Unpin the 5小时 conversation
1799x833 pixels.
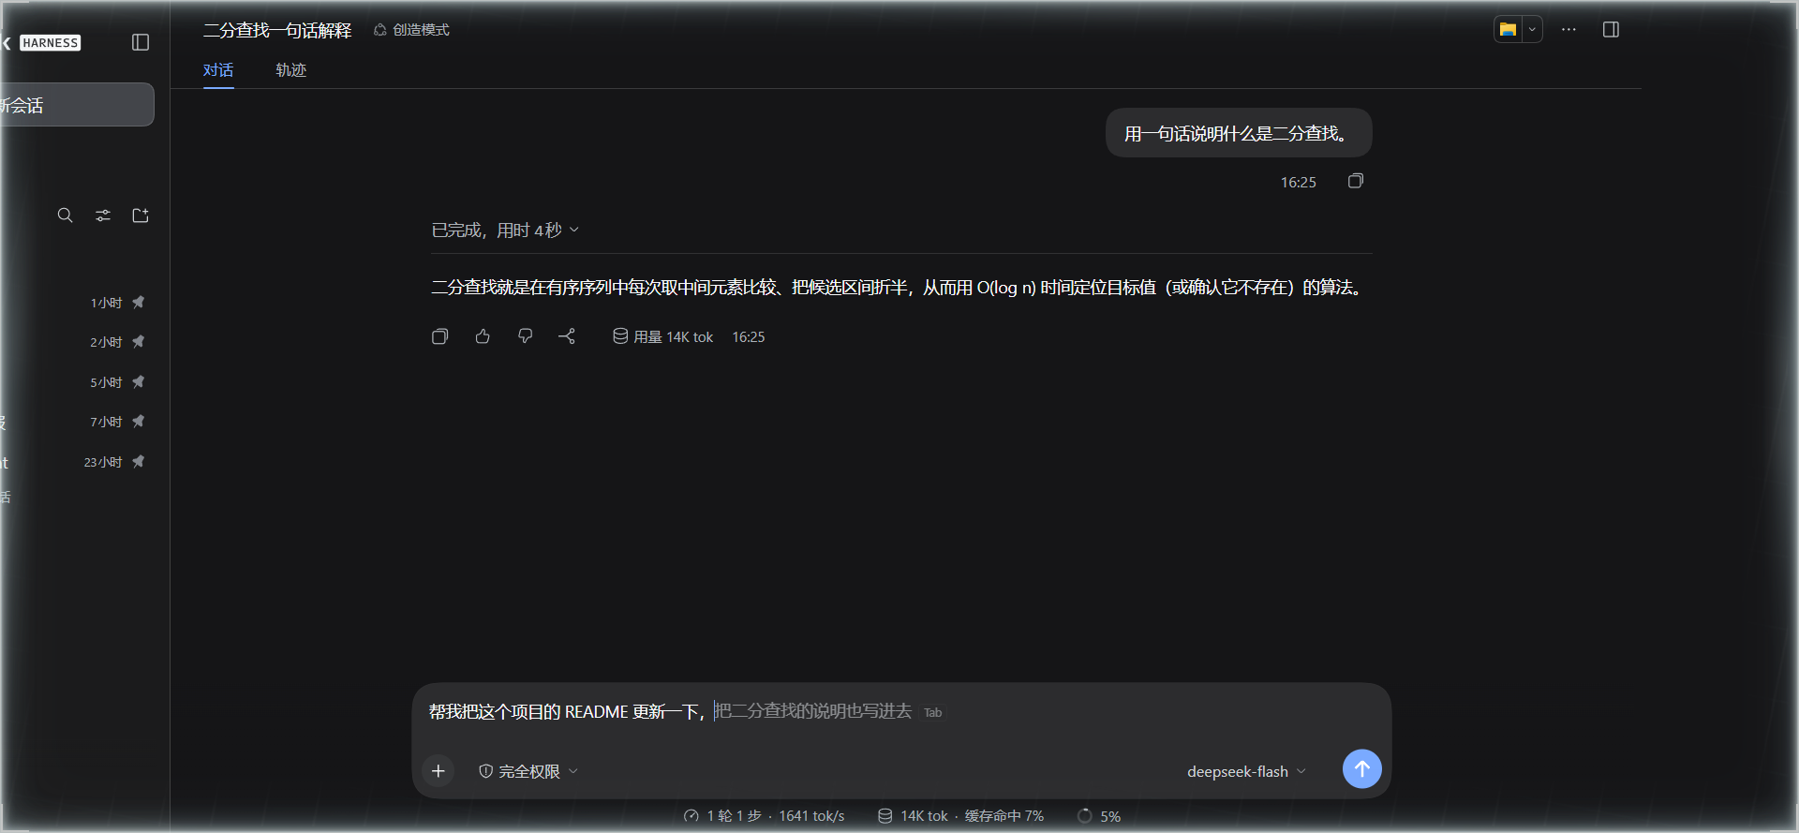point(139,382)
